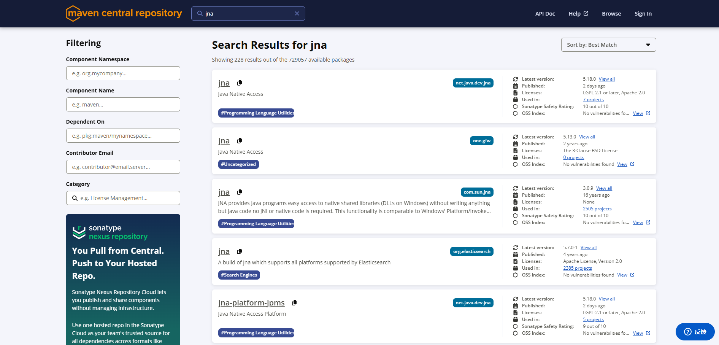Open the Help external link
This screenshot has height=345, width=719.
[x=578, y=14]
